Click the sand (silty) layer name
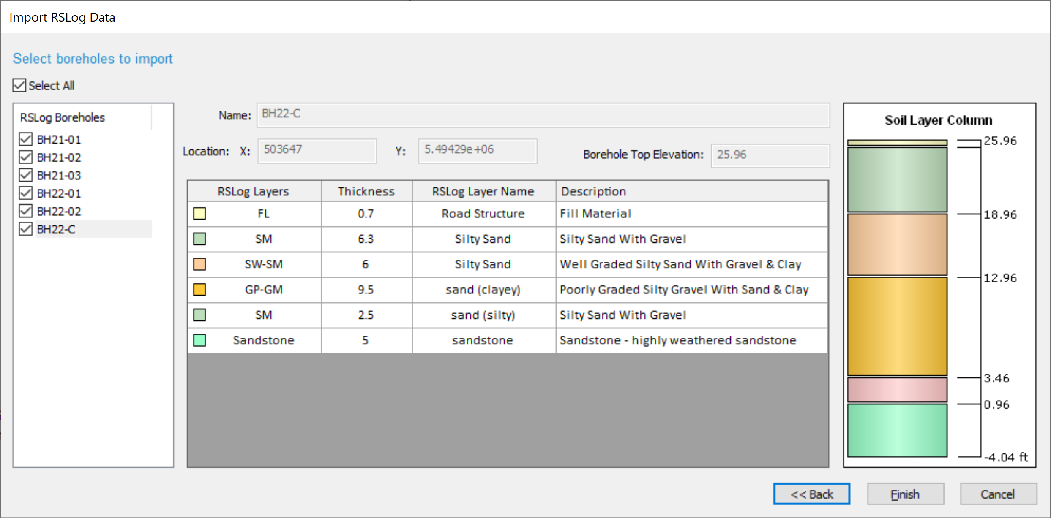 [483, 315]
